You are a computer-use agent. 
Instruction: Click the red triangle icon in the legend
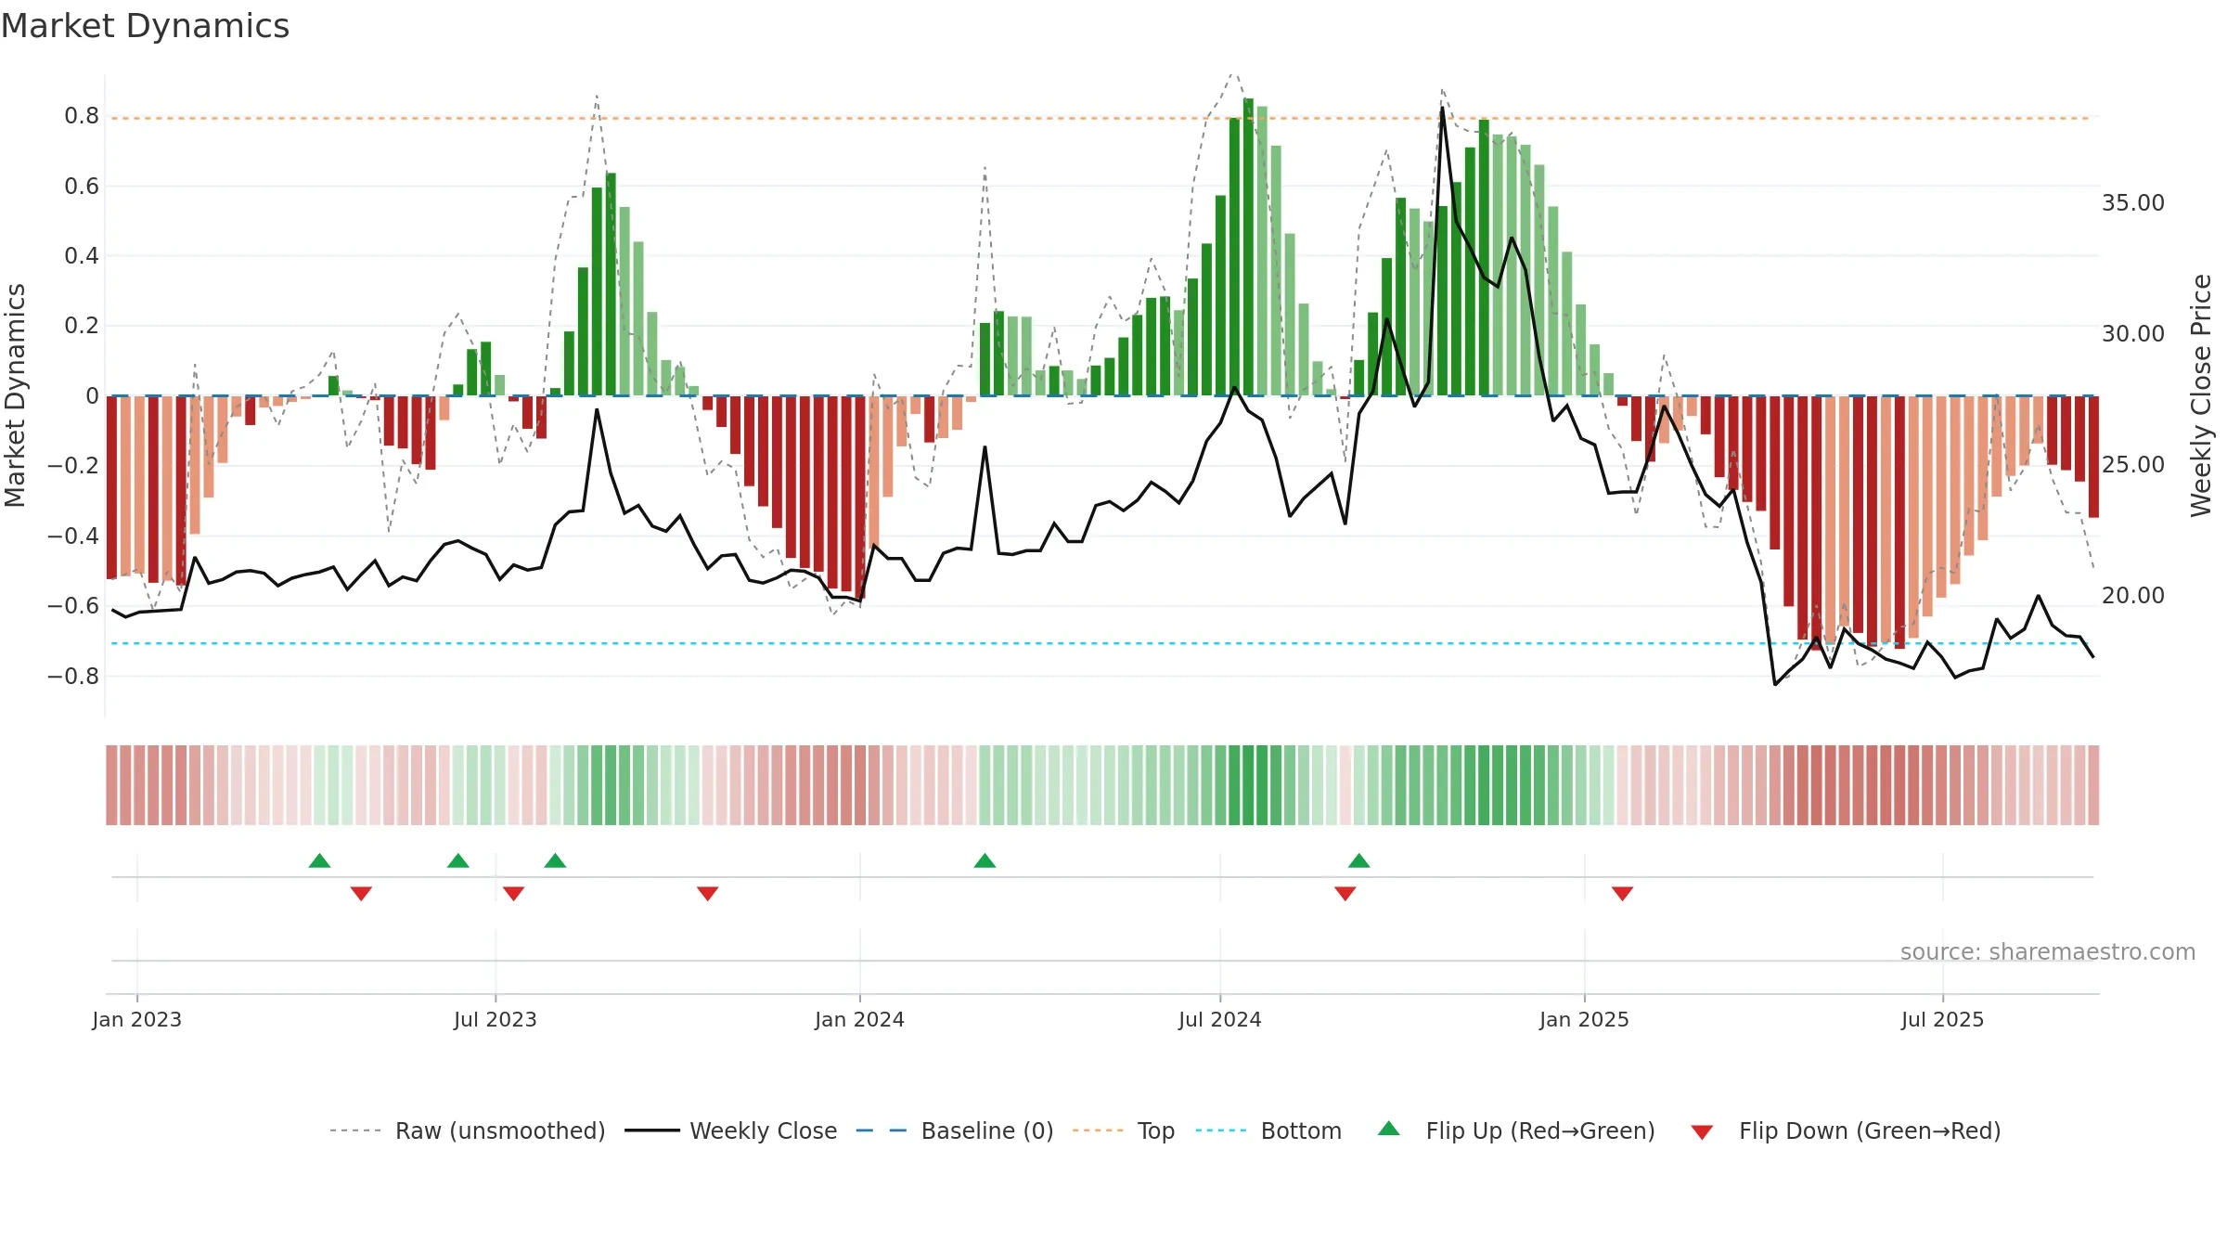click(1702, 1132)
